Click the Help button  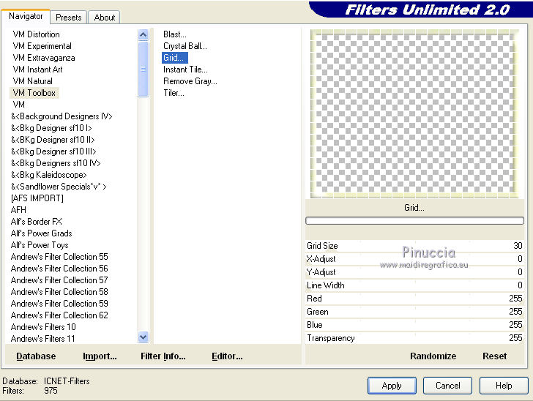(x=504, y=386)
